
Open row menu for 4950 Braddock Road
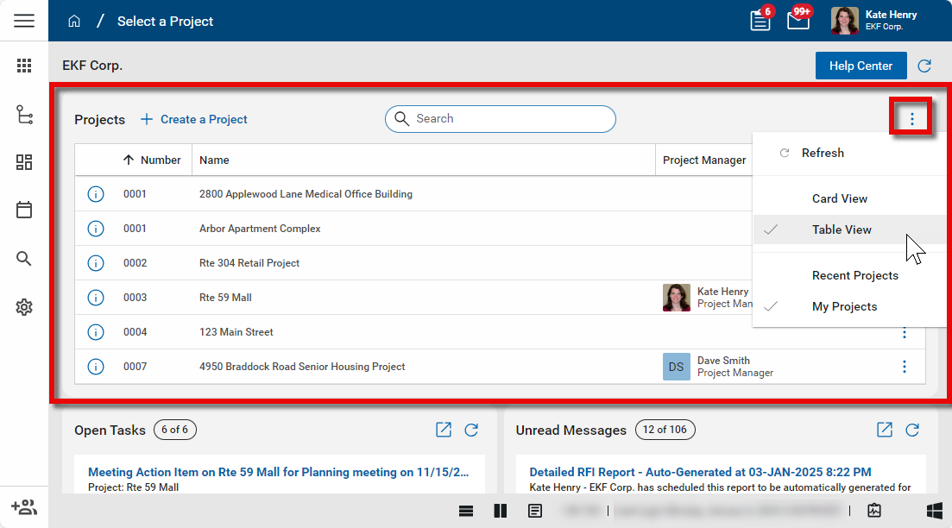tap(905, 367)
